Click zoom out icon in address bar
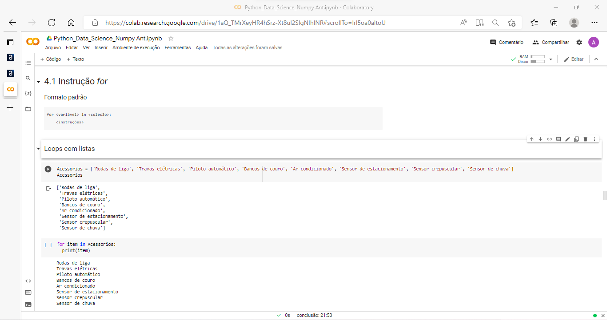The image size is (607, 320). click(495, 23)
